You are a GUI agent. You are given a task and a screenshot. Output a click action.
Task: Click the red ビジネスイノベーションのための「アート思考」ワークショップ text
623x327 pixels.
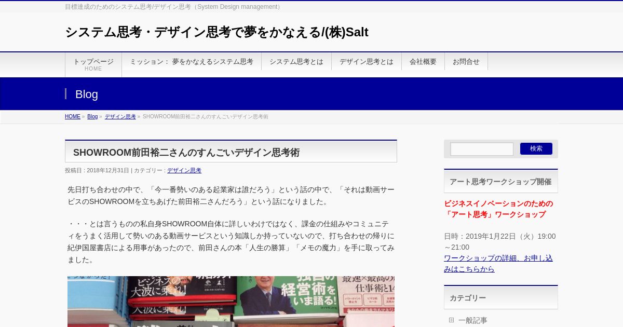pos(498,209)
